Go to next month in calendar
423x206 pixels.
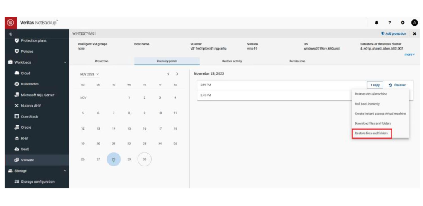pyautogui.click(x=177, y=74)
